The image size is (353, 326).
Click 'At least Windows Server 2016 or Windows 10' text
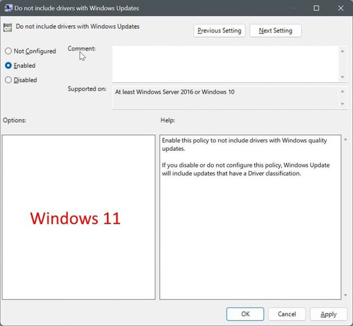[175, 92]
